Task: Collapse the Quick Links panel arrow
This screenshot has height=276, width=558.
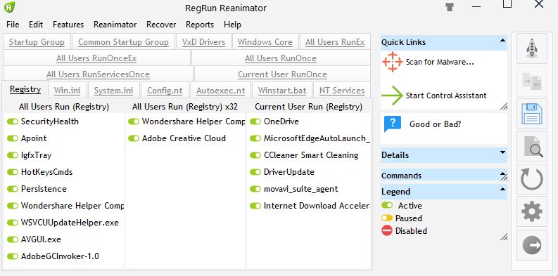Action: pyautogui.click(x=502, y=41)
